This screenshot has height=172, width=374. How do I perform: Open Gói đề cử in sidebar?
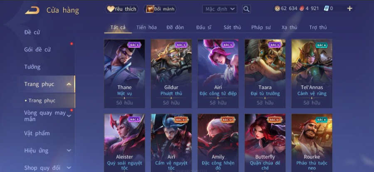click(37, 49)
